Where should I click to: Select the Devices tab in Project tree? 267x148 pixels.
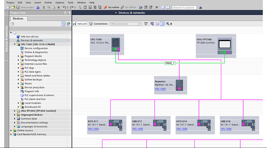coord(18,19)
